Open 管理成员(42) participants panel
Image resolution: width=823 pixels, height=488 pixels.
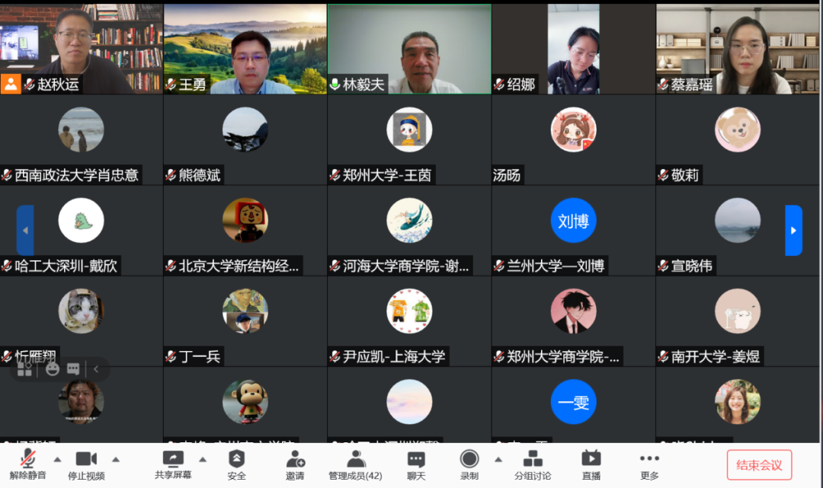[355, 465]
